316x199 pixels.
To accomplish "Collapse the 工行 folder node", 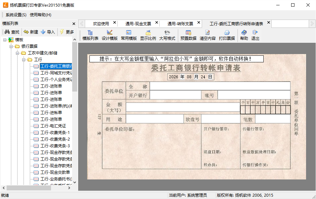I will (x=24, y=60).
